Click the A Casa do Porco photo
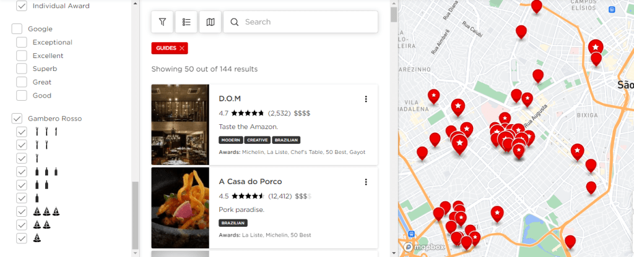Viewport: 634px width, 257px height. [x=180, y=208]
